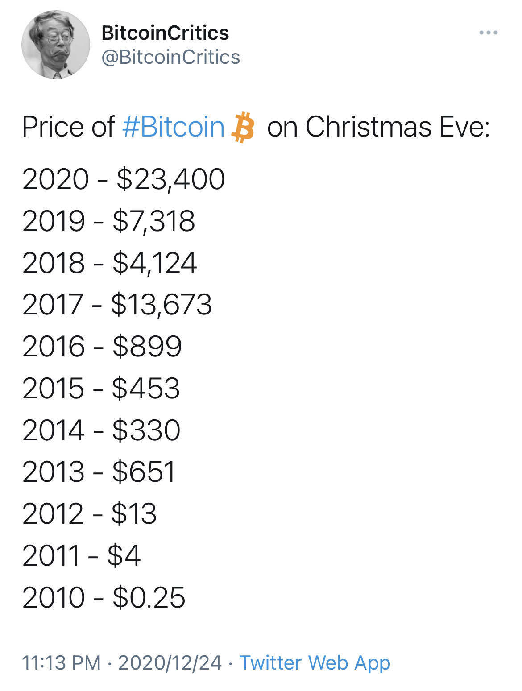Click the 2011 - $4 line

81,555
